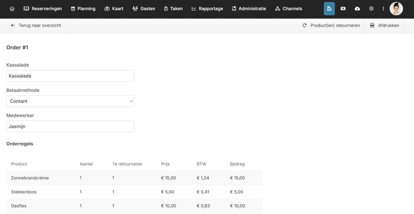Image resolution: width=414 pixels, height=214 pixels.
Task: Click the home icon in navbar
Action: [x=12, y=9]
